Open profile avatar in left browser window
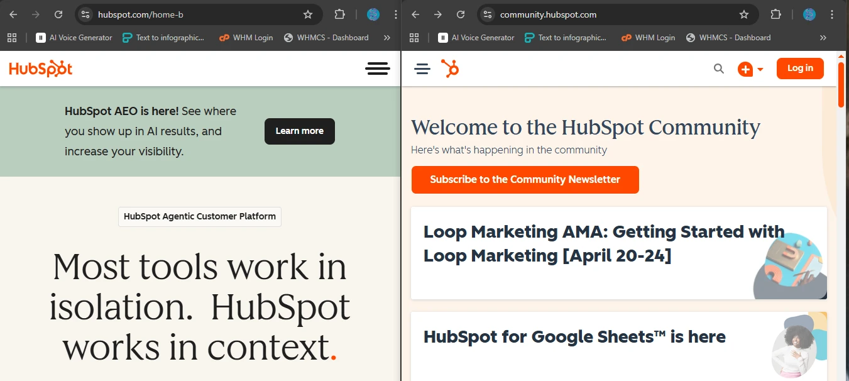This screenshot has height=381, width=849. (x=373, y=14)
